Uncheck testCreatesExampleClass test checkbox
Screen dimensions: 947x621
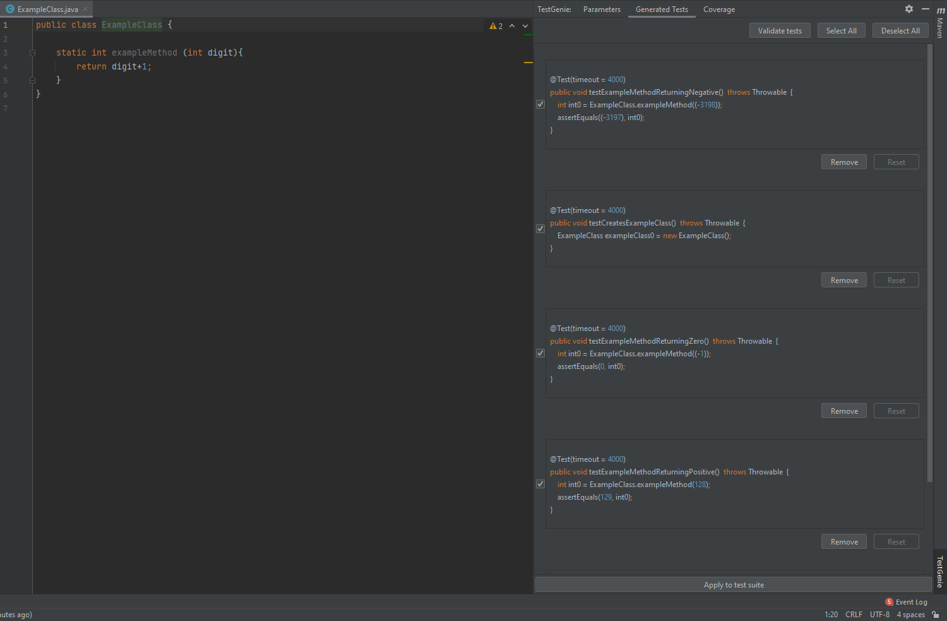point(540,229)
